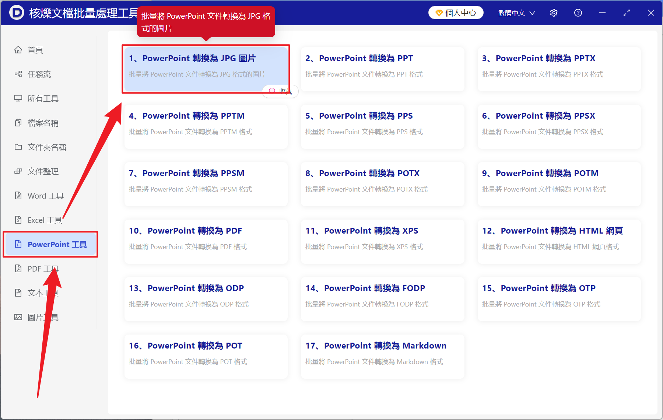Image resolution: width=663 pixels, height=420 pixels.
Task: Click the diamond icon in 個人中心 button
Action: coord(439,13)
